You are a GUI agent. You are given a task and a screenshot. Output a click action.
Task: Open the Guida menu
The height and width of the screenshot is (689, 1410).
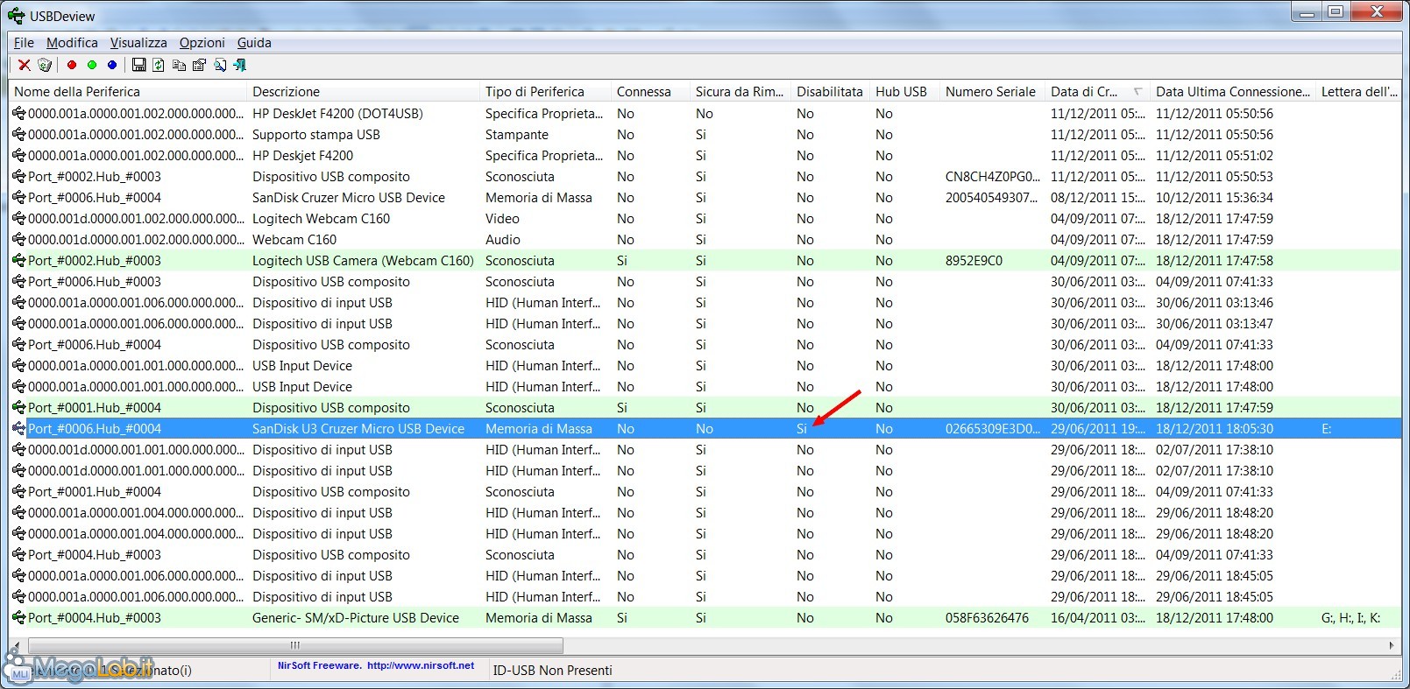click(254, 42)
